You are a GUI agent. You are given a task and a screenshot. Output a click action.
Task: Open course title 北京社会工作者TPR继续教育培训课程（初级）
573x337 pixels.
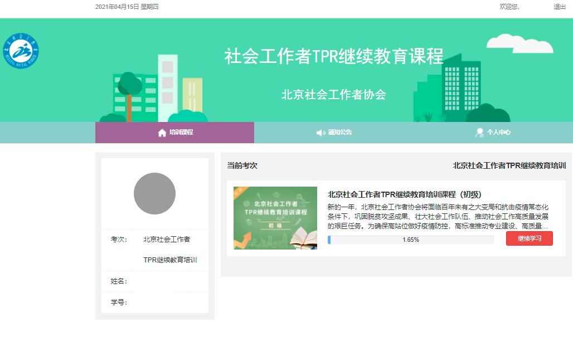405,194
